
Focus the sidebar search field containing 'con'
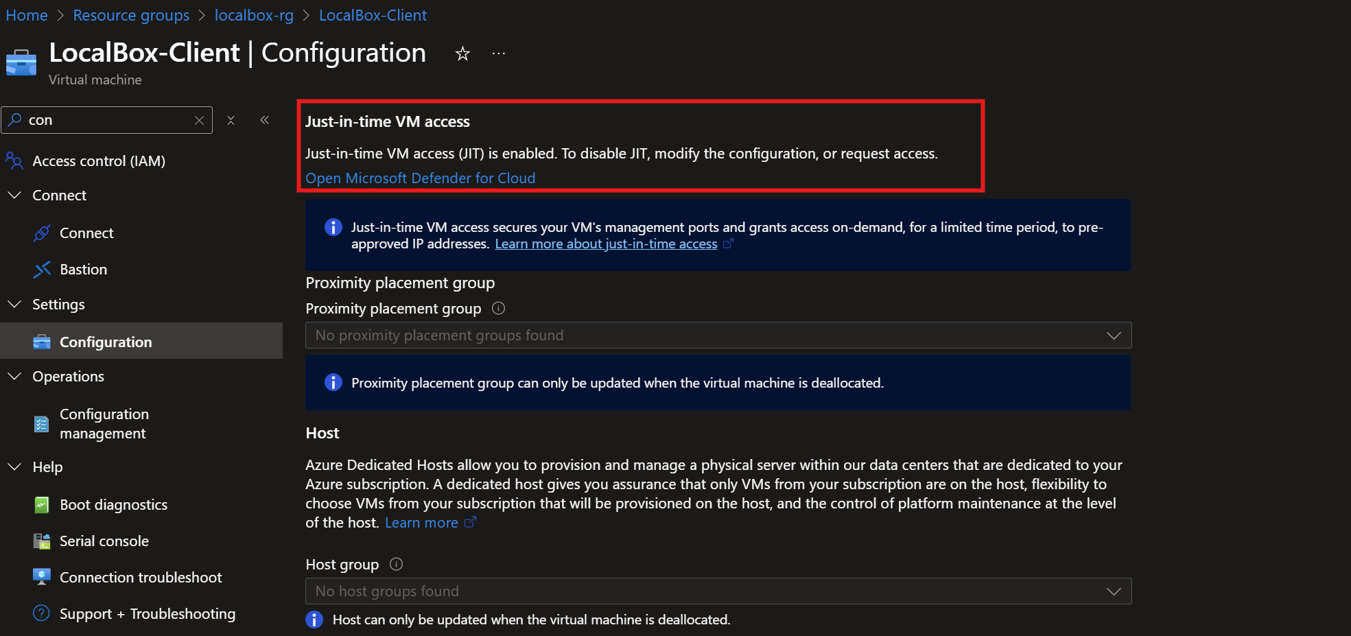(107, 120)
